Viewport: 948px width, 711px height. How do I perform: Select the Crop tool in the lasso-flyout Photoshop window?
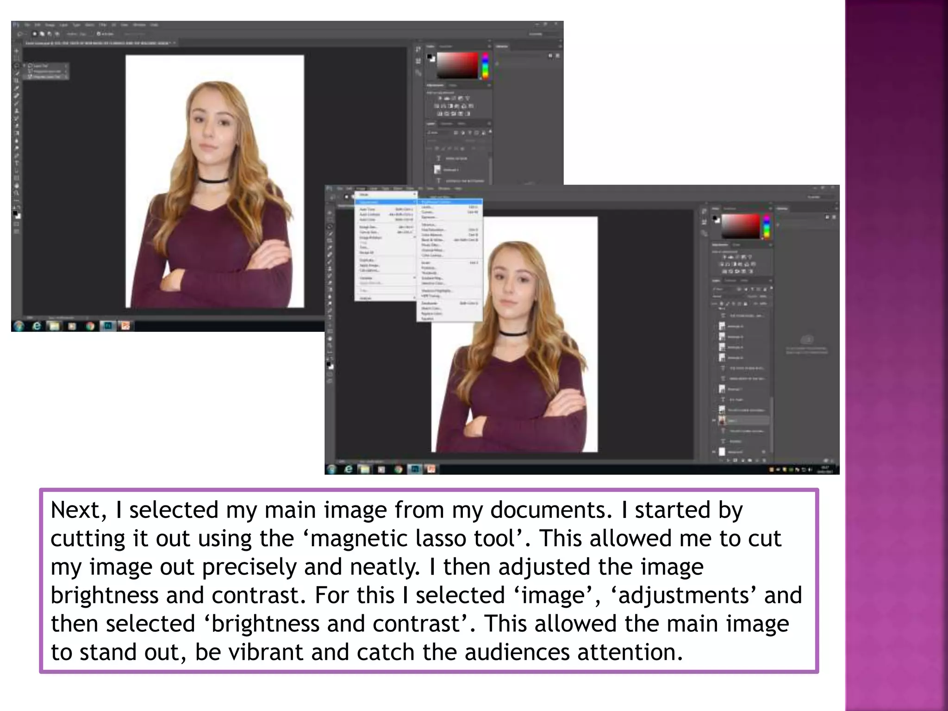(16, 80)
